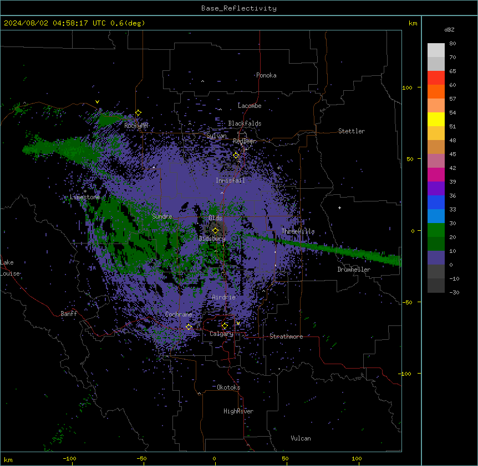Click the yellow marker above Calgary label

tap(225, 326)
